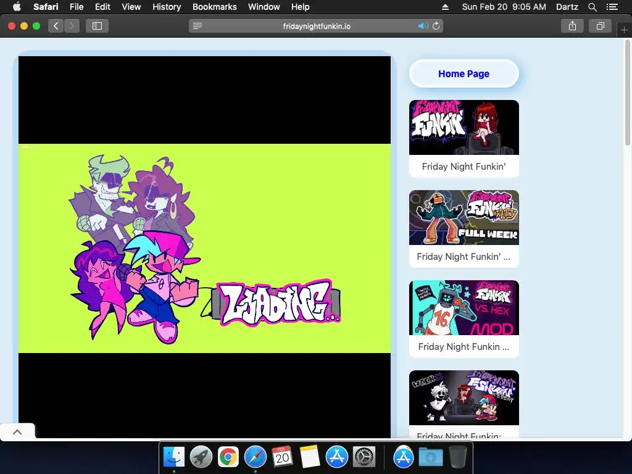
Task: Open Notification Center list icon
Action: click(612, 6)
